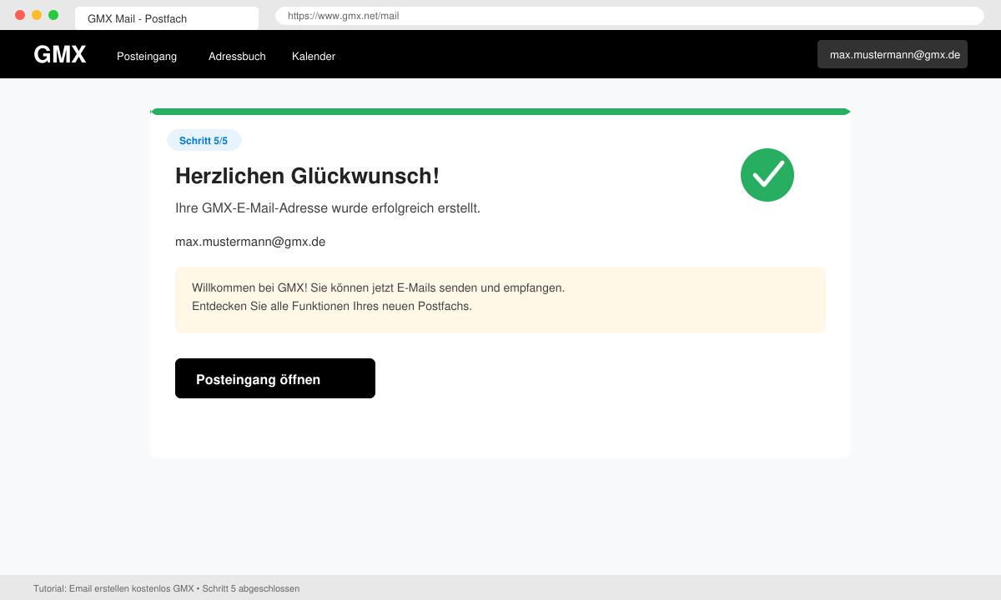This screenshot has width=1001, height=600.
Task: Click the GMX logo
Action: click(60, 54)
